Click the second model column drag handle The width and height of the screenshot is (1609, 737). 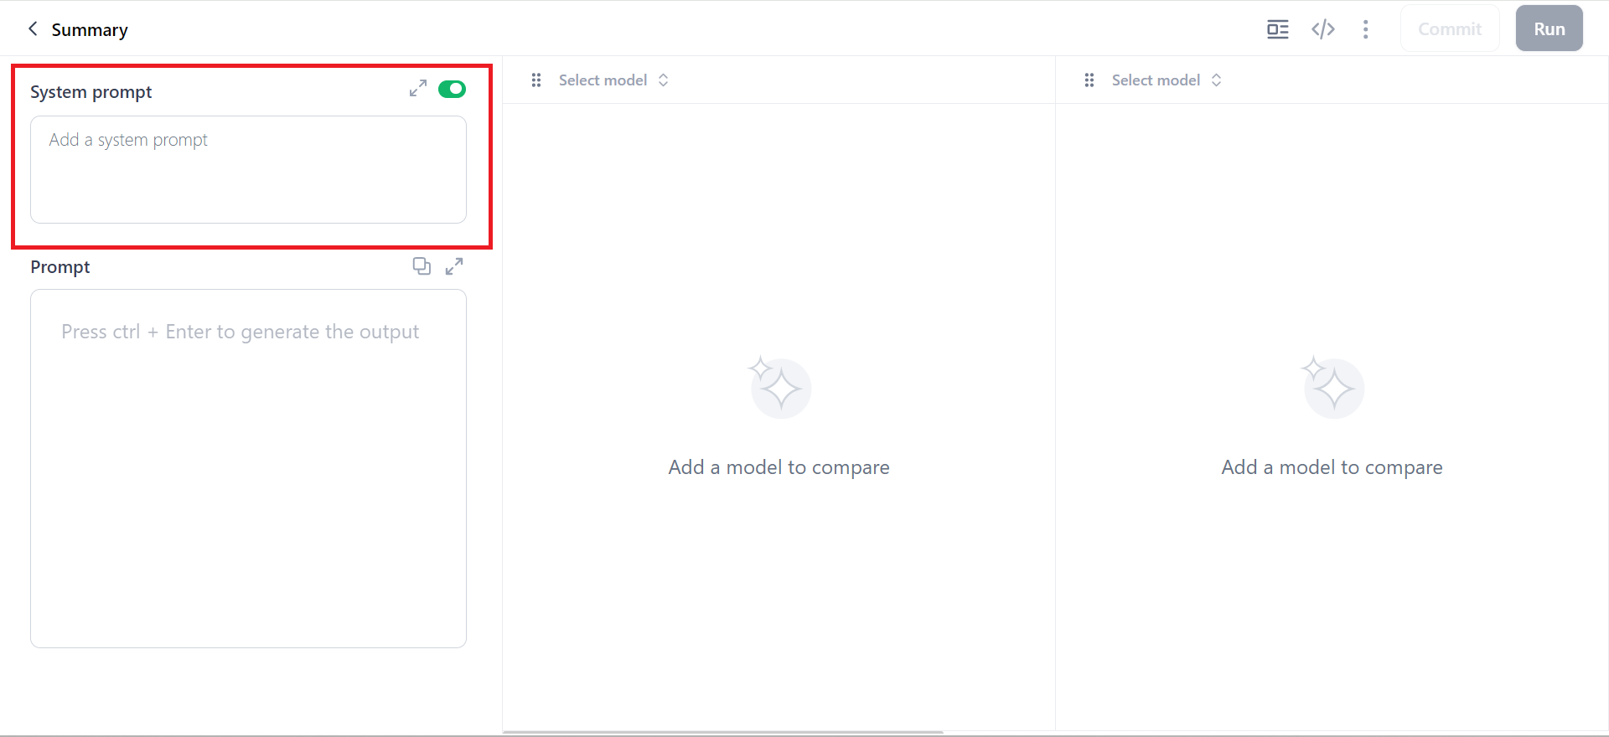[1089, 80]
